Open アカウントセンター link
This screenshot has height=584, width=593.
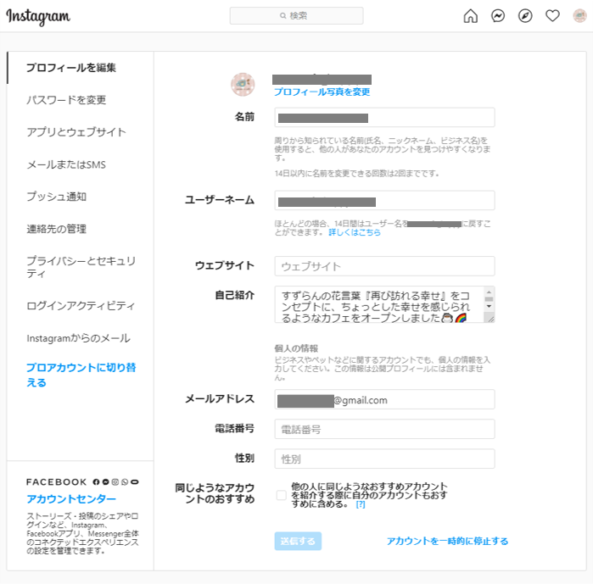[x=71, y=499]
